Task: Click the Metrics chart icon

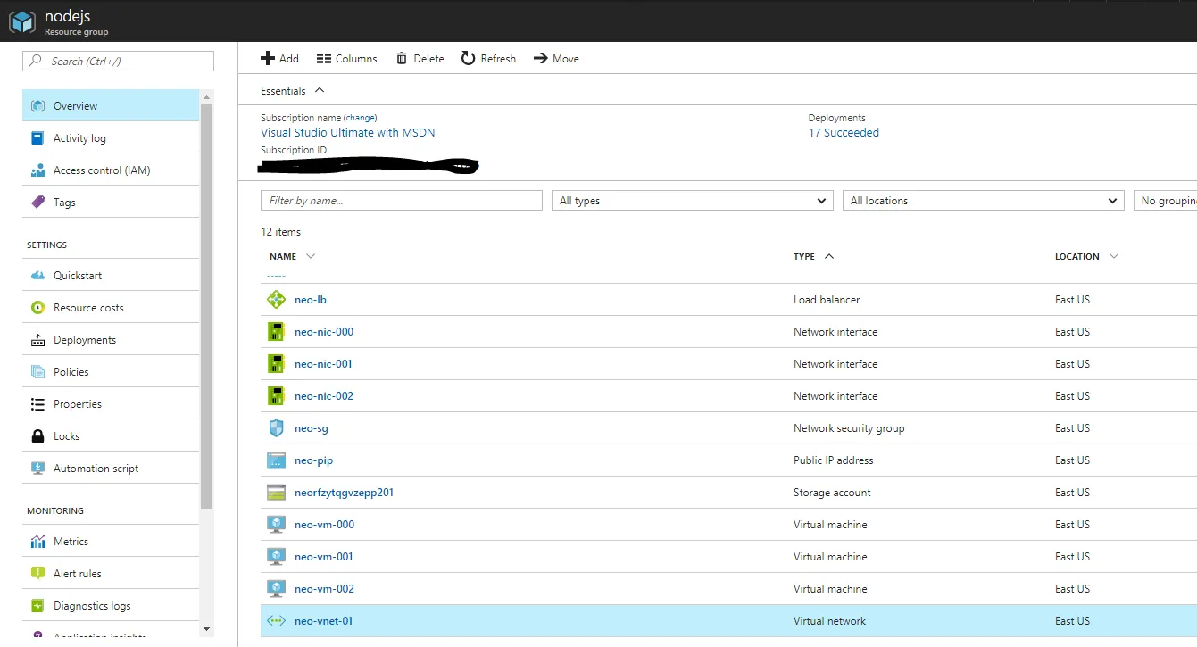Action: click(37, 542)
